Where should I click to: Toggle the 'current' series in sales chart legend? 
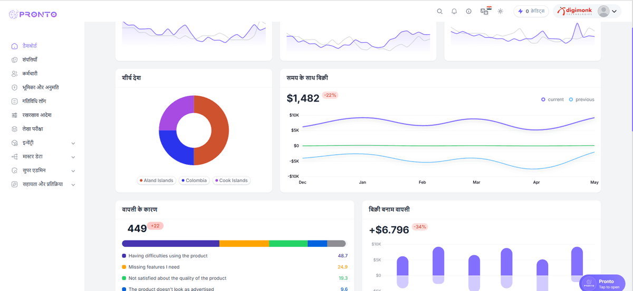(552, 99)
